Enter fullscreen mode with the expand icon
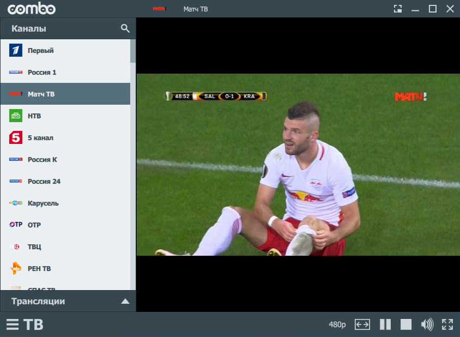This screenshot has height=337, width=460. pyautogui.click(x=447, y=324)
